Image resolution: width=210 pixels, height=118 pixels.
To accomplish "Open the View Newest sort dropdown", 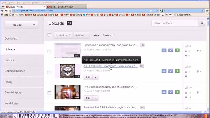I will (x=109, y=35).
